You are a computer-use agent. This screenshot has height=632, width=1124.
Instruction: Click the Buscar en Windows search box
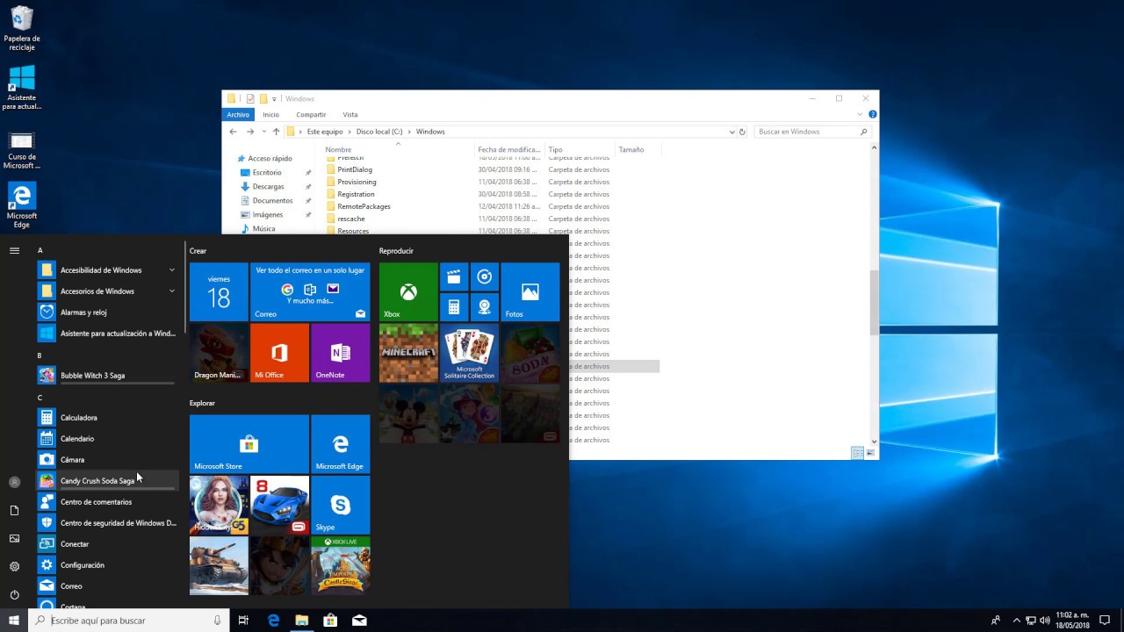coord(812,132)
